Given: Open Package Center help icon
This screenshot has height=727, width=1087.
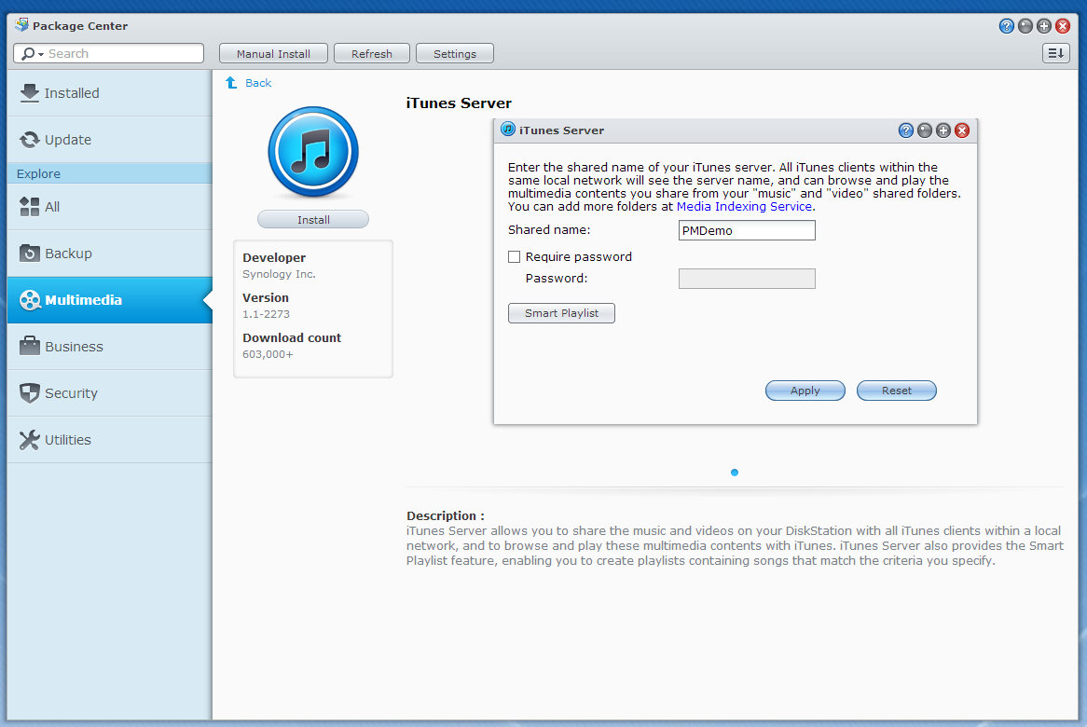Looking at the screenshot, I should point(1007,26).
